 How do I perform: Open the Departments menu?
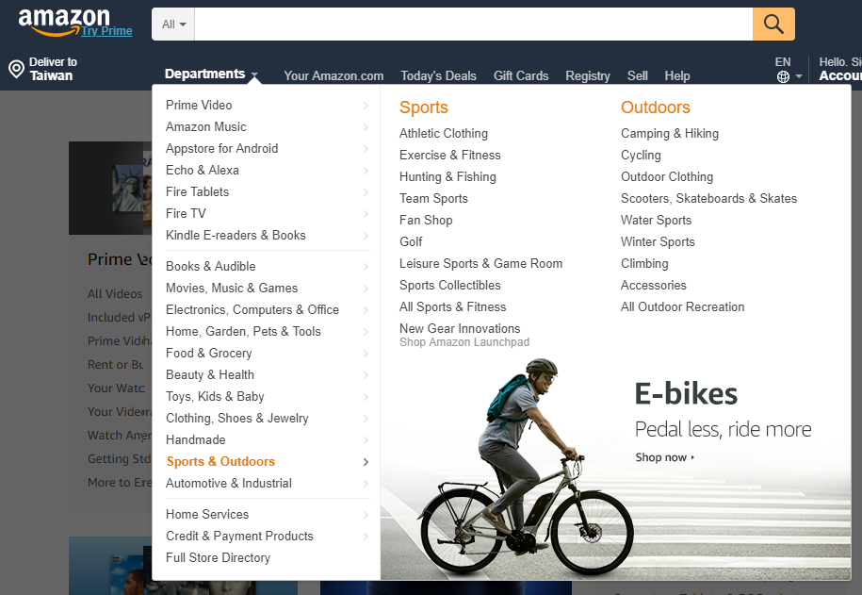tap(211, 74)
